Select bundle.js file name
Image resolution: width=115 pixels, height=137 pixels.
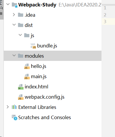pyautogui.click(x=47, y=46)
